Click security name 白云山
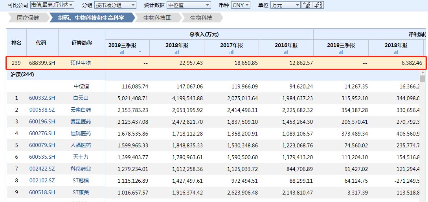 81,98
